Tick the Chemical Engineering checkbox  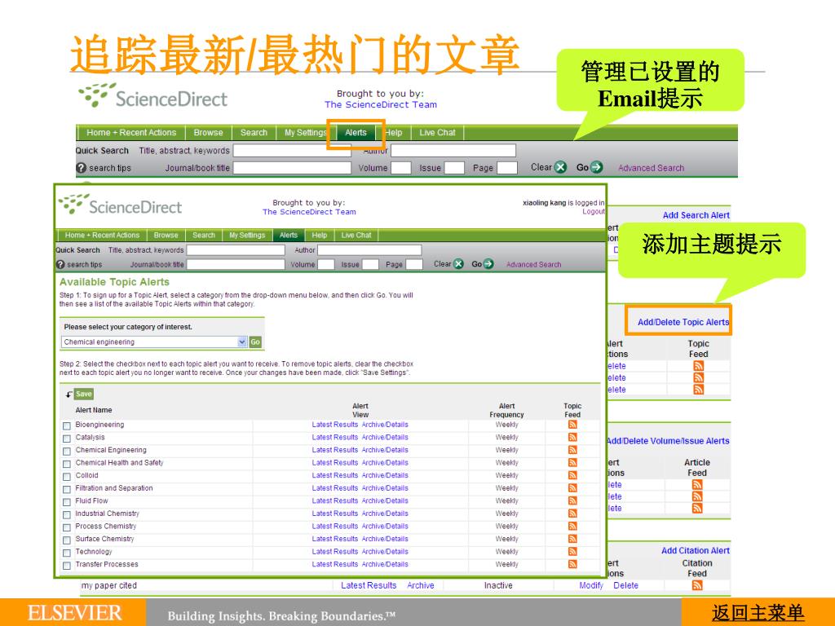click(67, 452)
